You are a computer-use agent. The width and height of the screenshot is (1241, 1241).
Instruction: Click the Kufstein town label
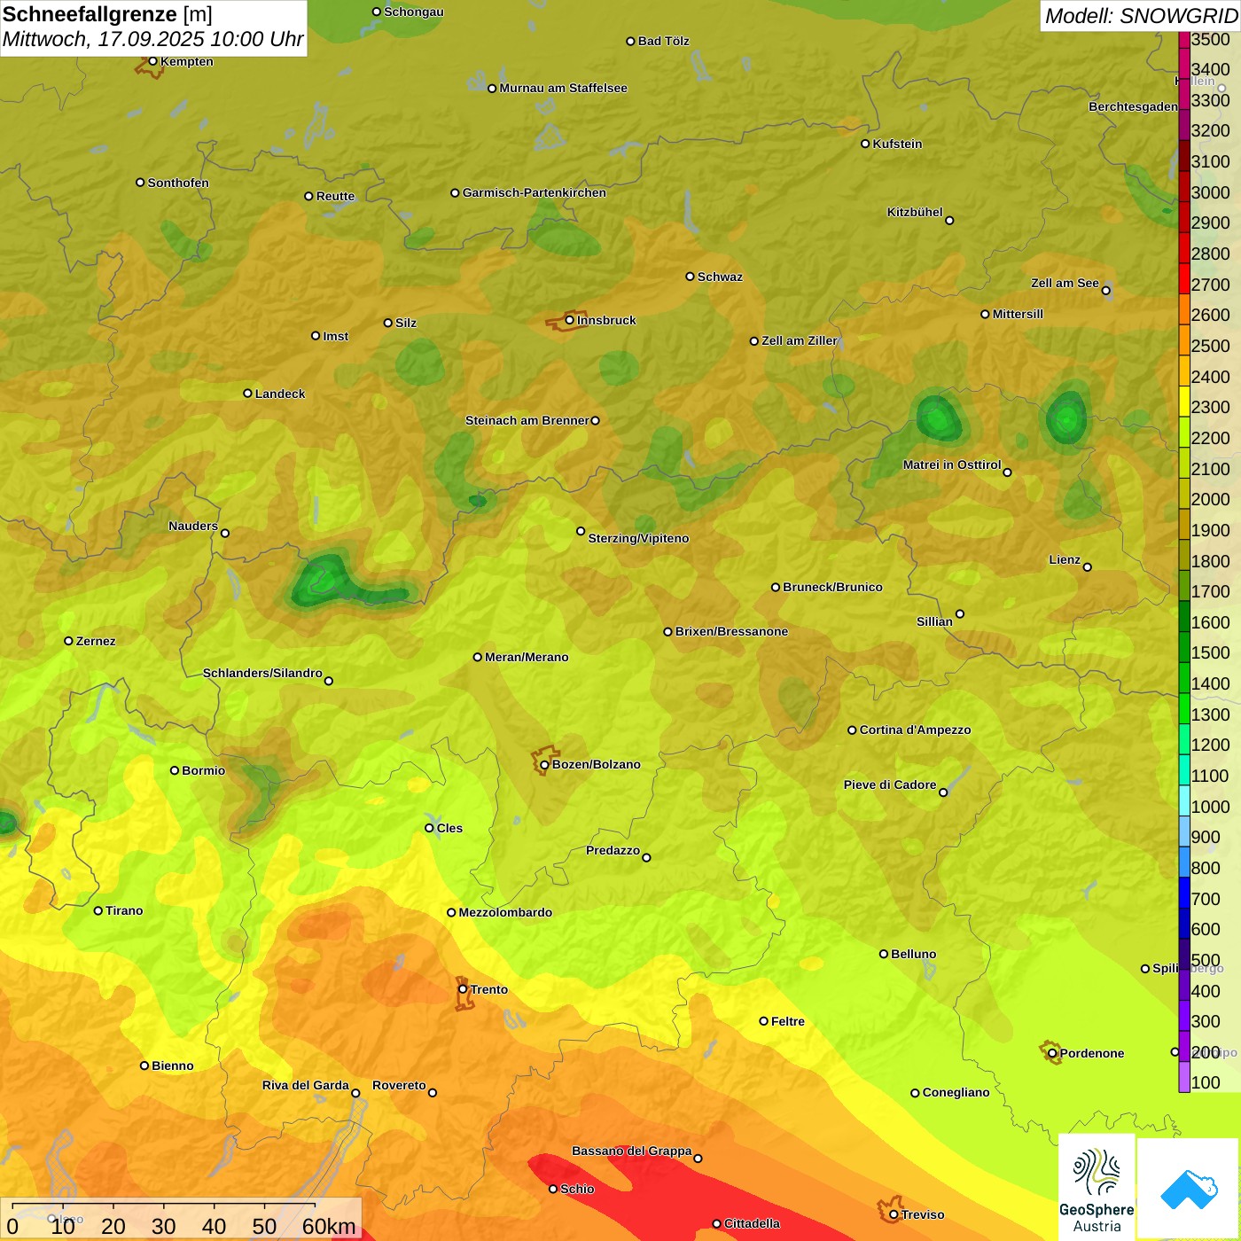pyautogui.click(x=897, y=144)
